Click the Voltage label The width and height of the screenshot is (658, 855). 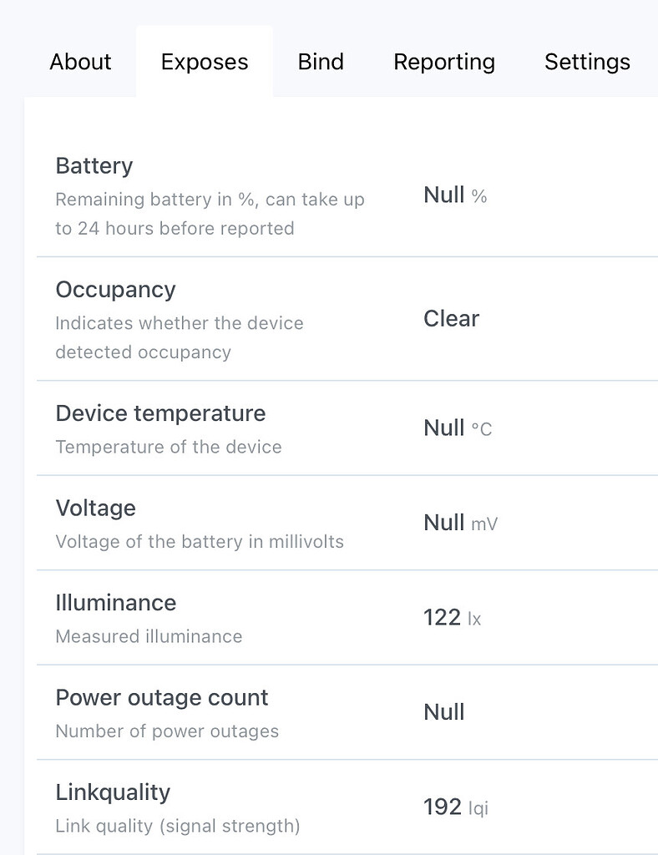tap(95, 508)
